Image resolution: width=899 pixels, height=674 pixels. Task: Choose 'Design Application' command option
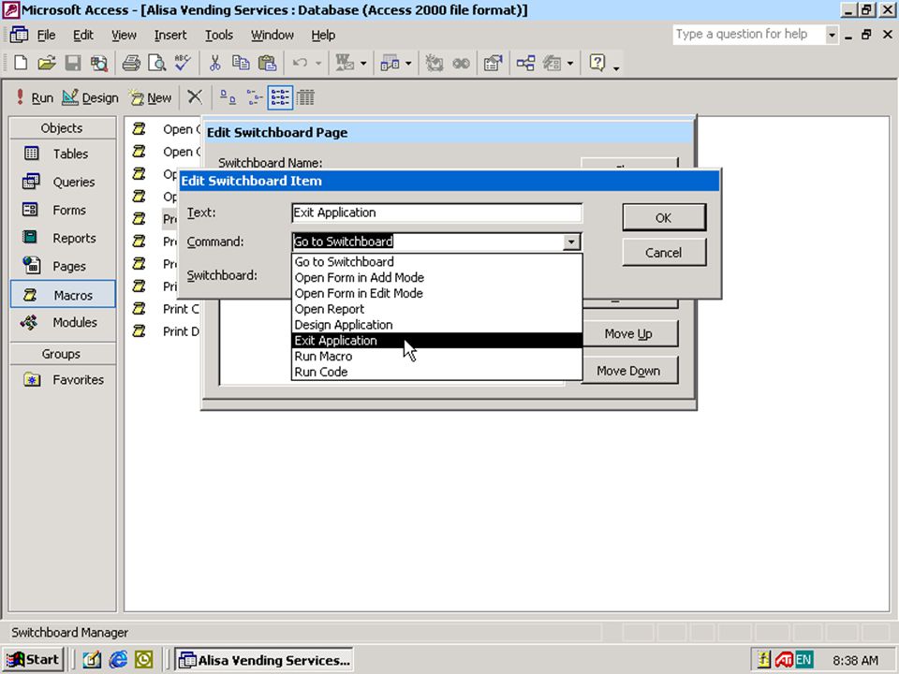coord(437,325)
